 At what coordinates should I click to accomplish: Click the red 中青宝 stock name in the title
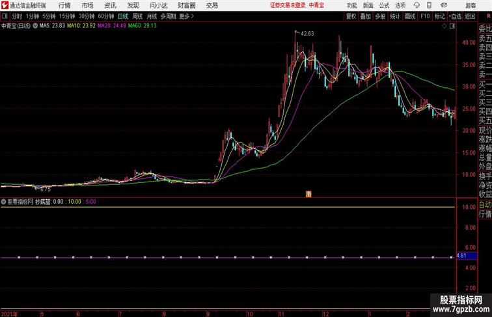(316, 5)
